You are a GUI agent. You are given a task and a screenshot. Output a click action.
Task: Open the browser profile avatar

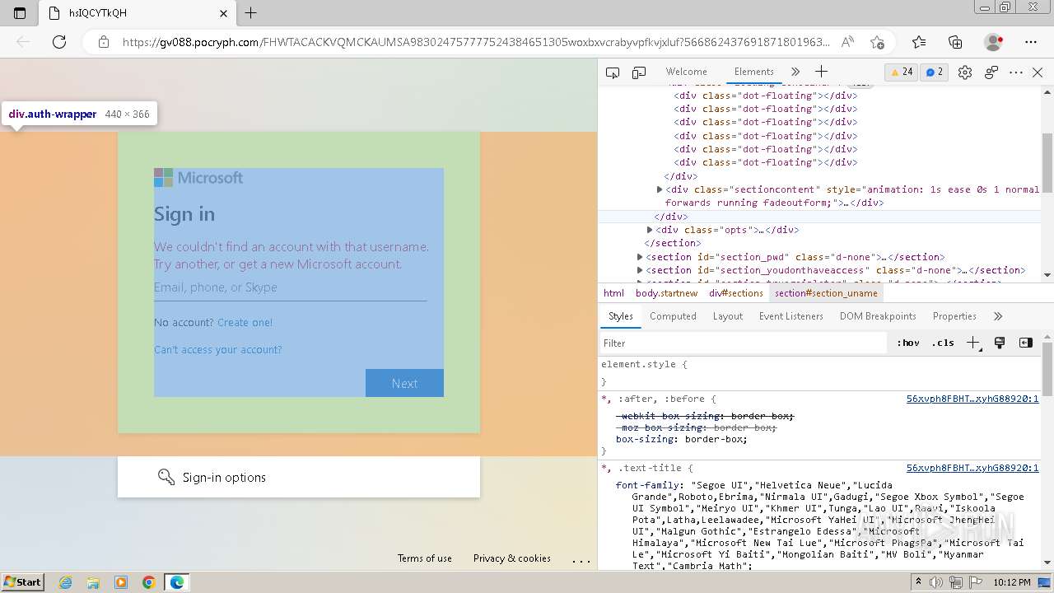993,42
